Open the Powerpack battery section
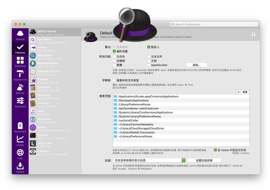 coord(20,127)
